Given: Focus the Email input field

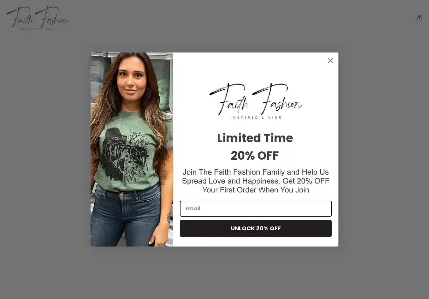Looking at the screenshot, I should point(255,209).
